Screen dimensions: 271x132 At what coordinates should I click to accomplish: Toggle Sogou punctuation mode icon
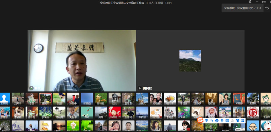click(212, 120)
